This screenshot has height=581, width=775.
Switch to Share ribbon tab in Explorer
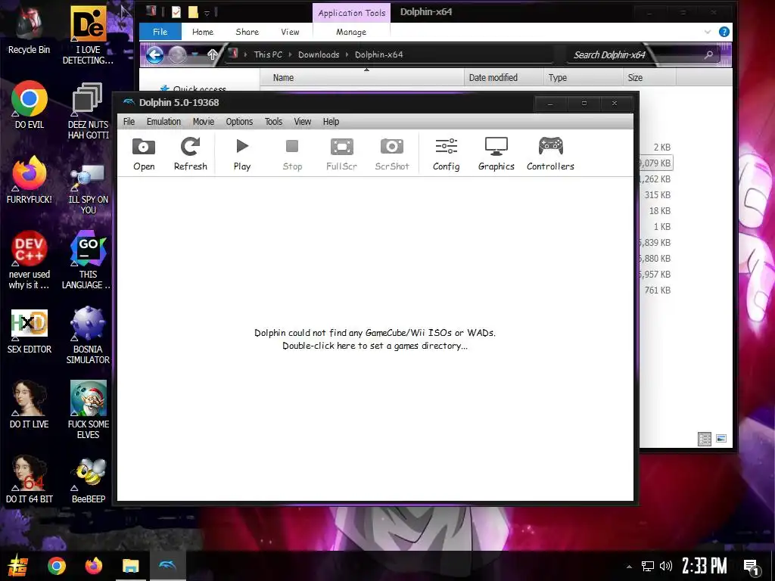click(x=247, y=32)
